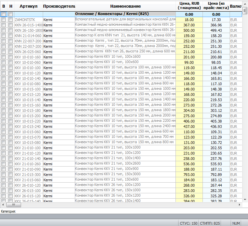Click Цена (из прайс-листа) column header
The width and height of the screenshot is (248, 226).
click(x=216, y=6)
